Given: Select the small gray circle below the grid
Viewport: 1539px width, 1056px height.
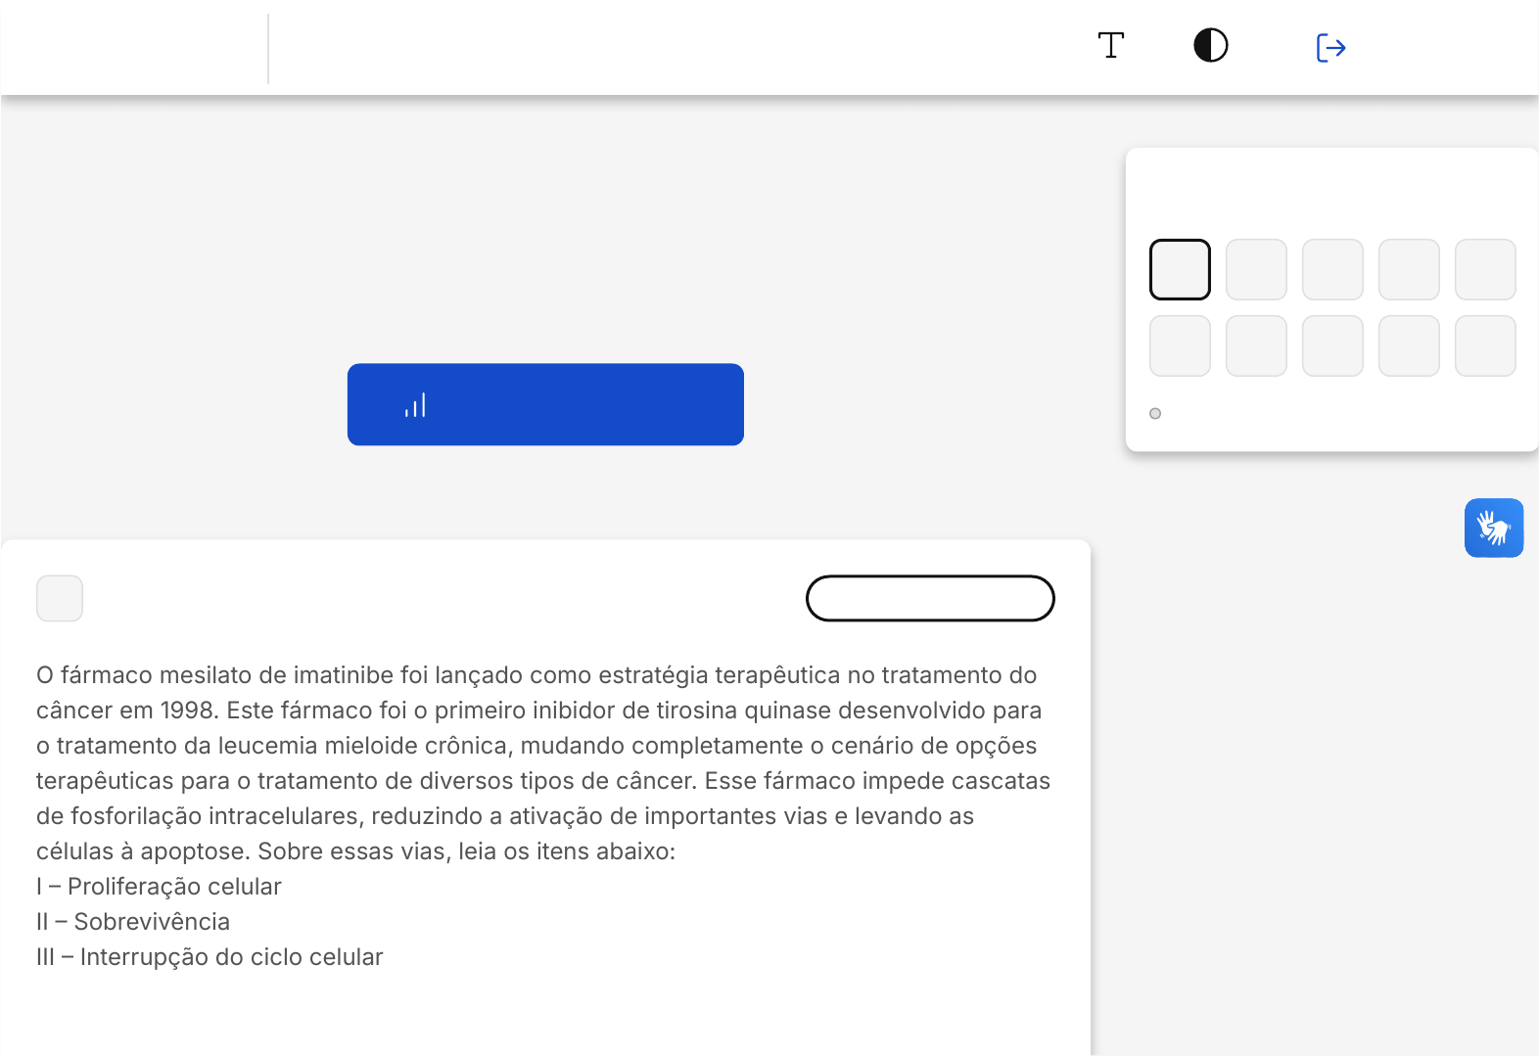Looking at the screenshot, I should click(1155, 414).
